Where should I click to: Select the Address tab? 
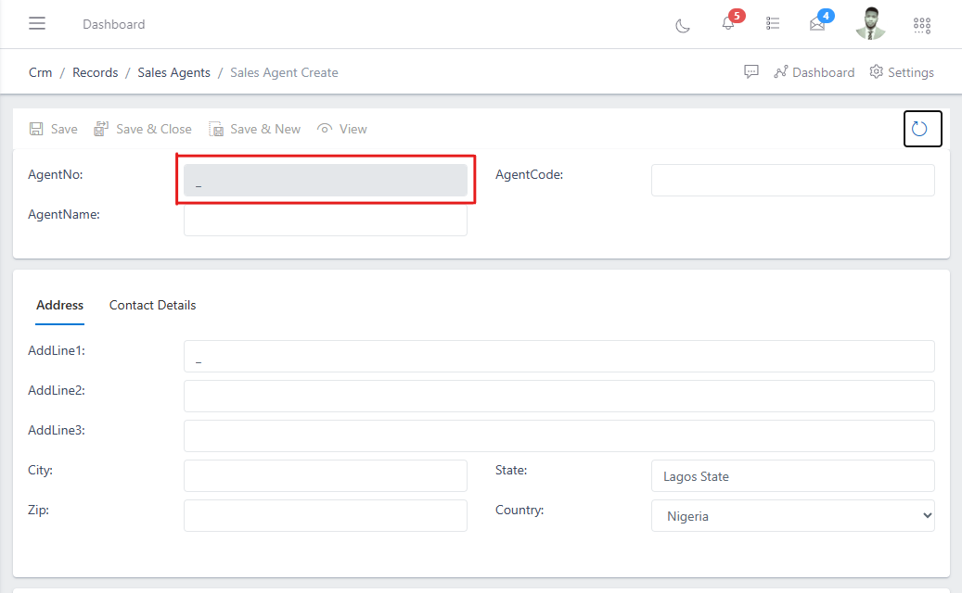59,305
